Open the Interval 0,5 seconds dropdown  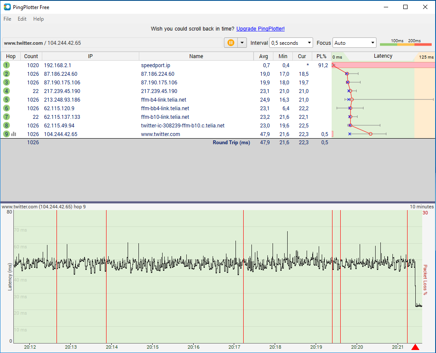tap(291, 43)
